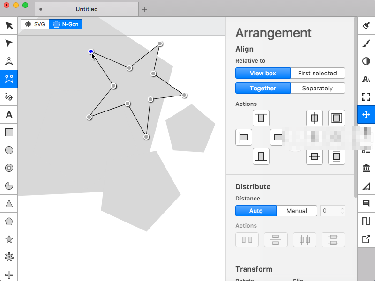Screen dimensions: 375x281
Task: Open the Export panel
Action: point(366,239)
